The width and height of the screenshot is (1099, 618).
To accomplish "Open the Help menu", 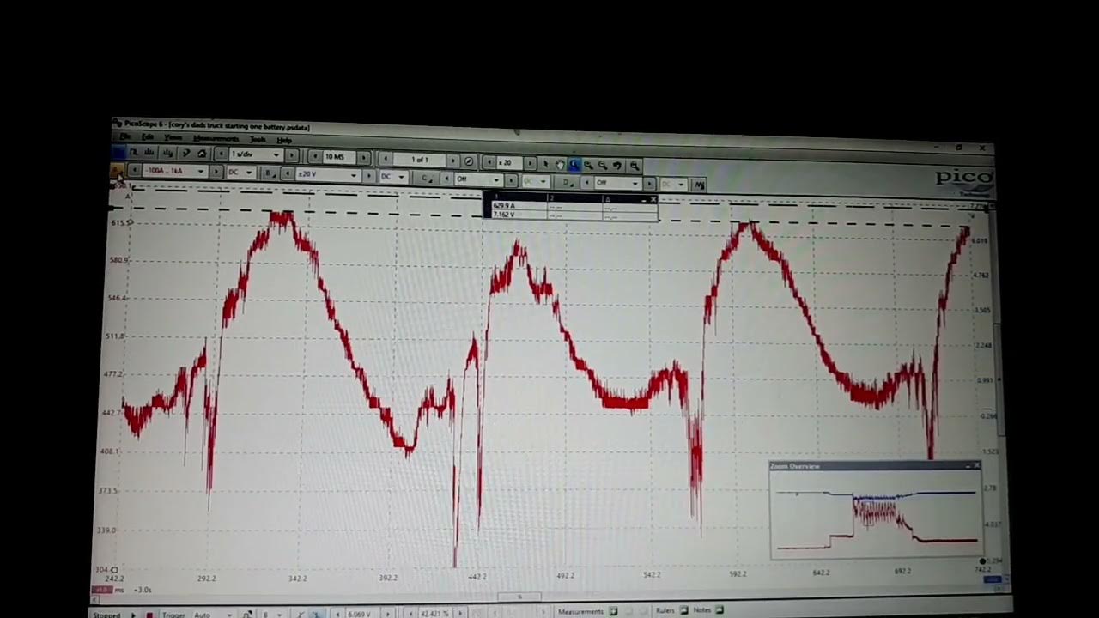I will click(x=284, y=140).
